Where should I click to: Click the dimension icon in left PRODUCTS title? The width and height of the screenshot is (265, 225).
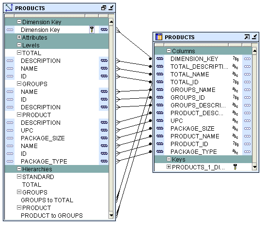(x=9, y=8)
